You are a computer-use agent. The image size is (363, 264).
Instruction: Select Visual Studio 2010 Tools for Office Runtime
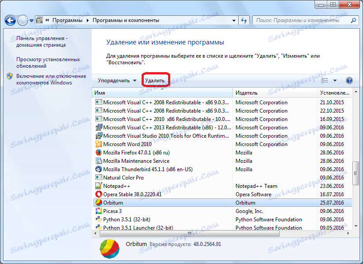point(223,136)
